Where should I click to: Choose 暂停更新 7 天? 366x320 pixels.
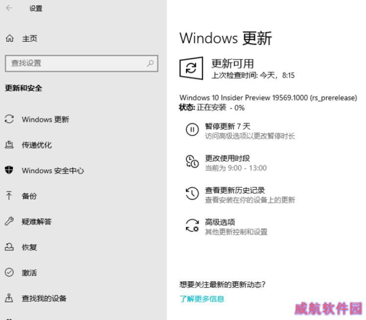click(x=228, y=126)
